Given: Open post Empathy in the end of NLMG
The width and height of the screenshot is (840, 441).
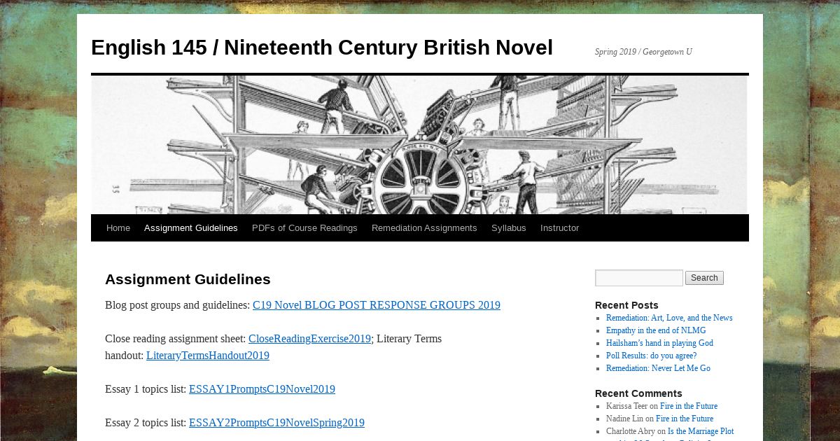Looking at the screenshot, I should 656,330.
